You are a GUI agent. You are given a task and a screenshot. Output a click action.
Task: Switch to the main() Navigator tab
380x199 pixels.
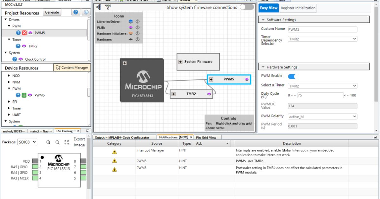click(x=40, y=131)
